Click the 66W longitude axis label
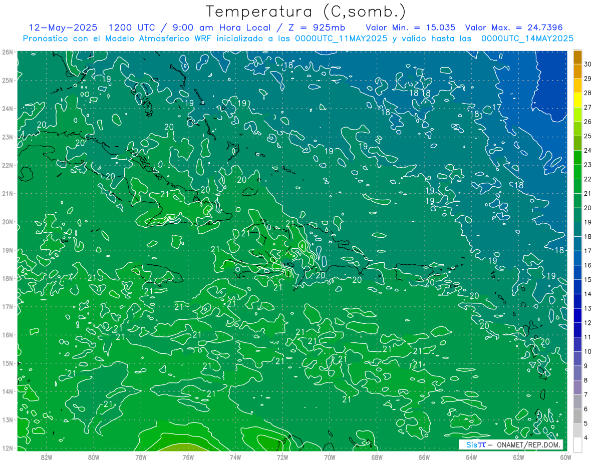The height and width of the screenshot is (464, 601). (x=424, y=457)
